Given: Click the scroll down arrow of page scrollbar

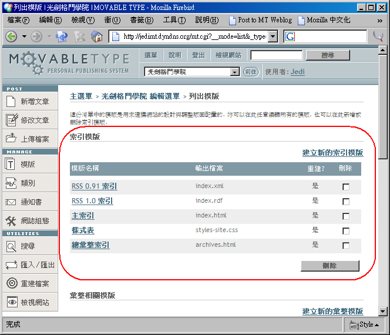Looking at the screenshot, I should (382, 311).
